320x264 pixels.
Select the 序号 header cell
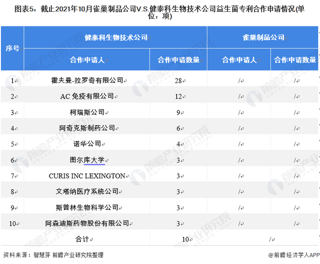[x=12, y=48]
